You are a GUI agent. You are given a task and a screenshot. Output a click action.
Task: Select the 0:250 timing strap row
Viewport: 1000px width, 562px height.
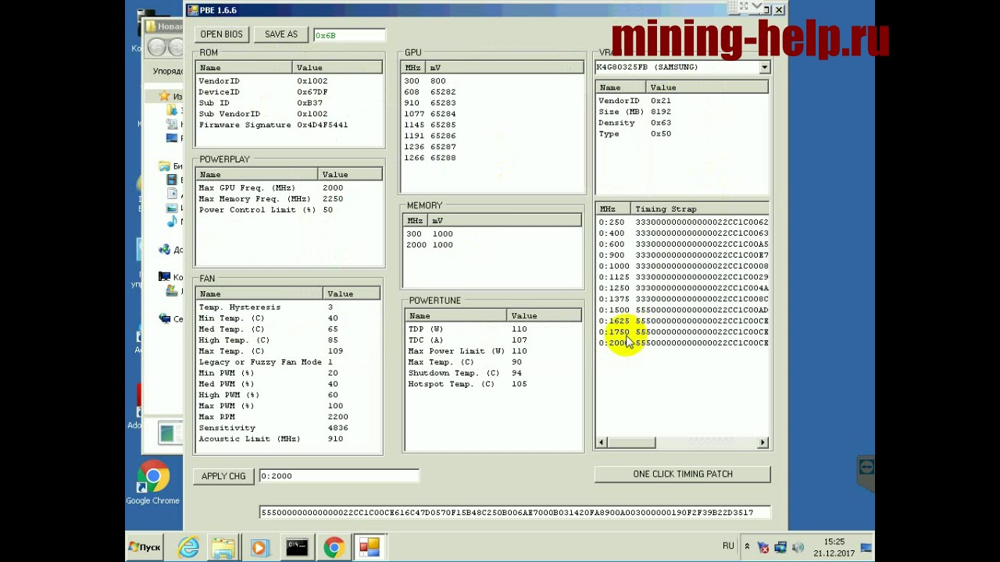coord(683,222)
